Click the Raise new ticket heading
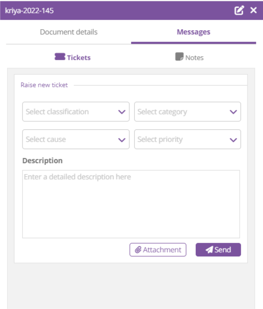This screenshot has height=309, width=263. [44, 85]
